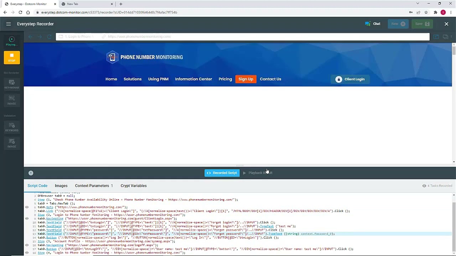Select the Key+Mouse RIA recorder tool

(x=12, y=84)
